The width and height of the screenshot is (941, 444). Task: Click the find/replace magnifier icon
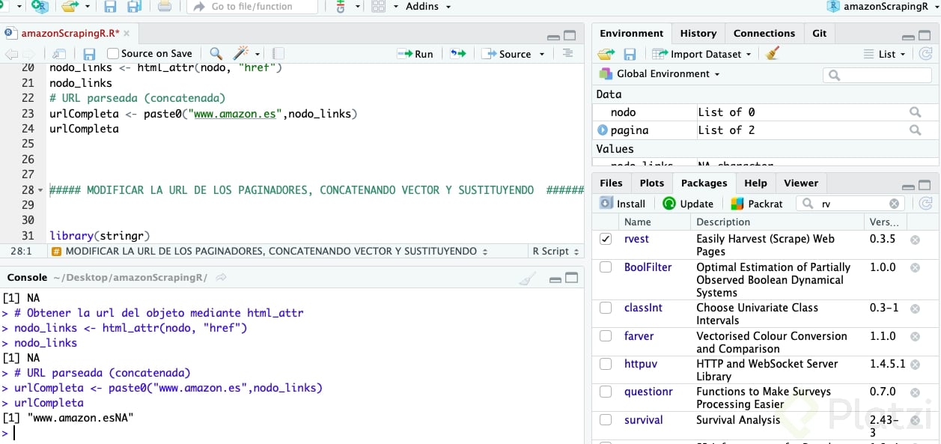point(216,54)
